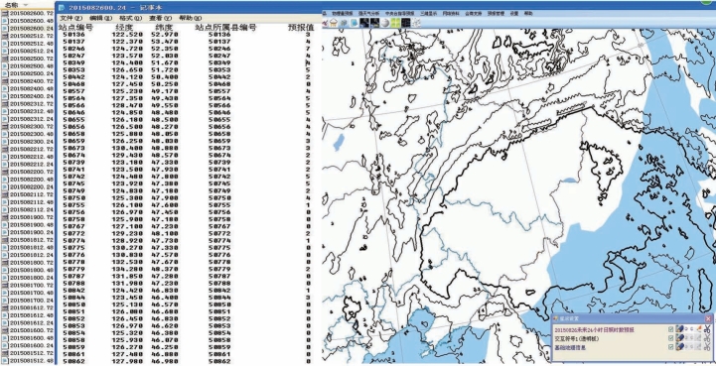Close the layer settings panel
This screenshot has height=366, width=716.
pyautogui.click(x=708, y=318)
